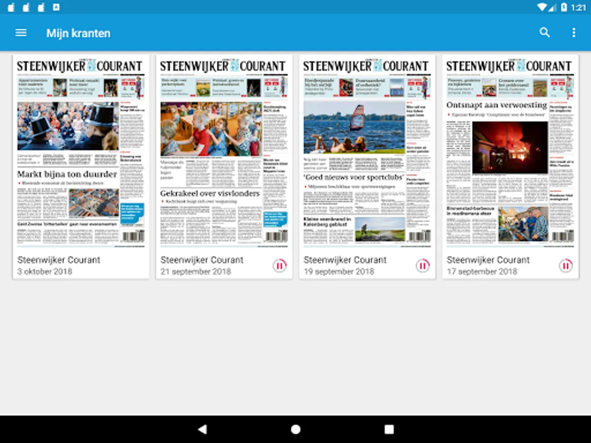
Task: Open the three-dot overflow menu
Action: click(x=574, y=32)
